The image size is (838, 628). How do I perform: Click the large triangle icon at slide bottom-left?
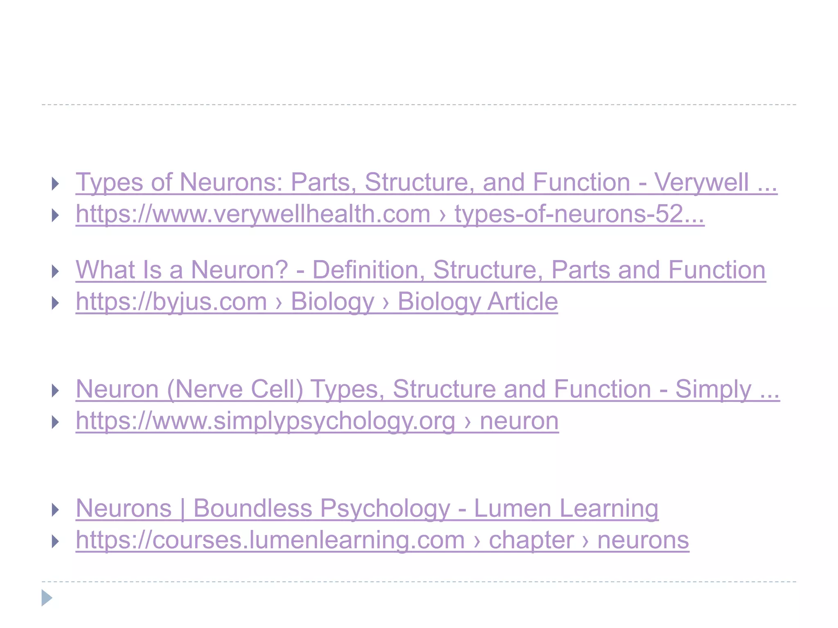(x=47, y=598)
